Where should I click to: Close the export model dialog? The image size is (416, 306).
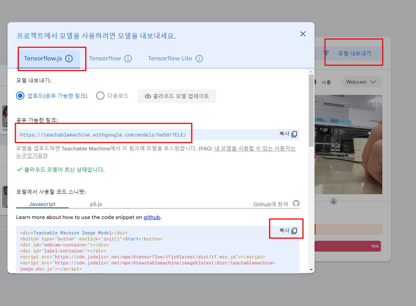303,34
